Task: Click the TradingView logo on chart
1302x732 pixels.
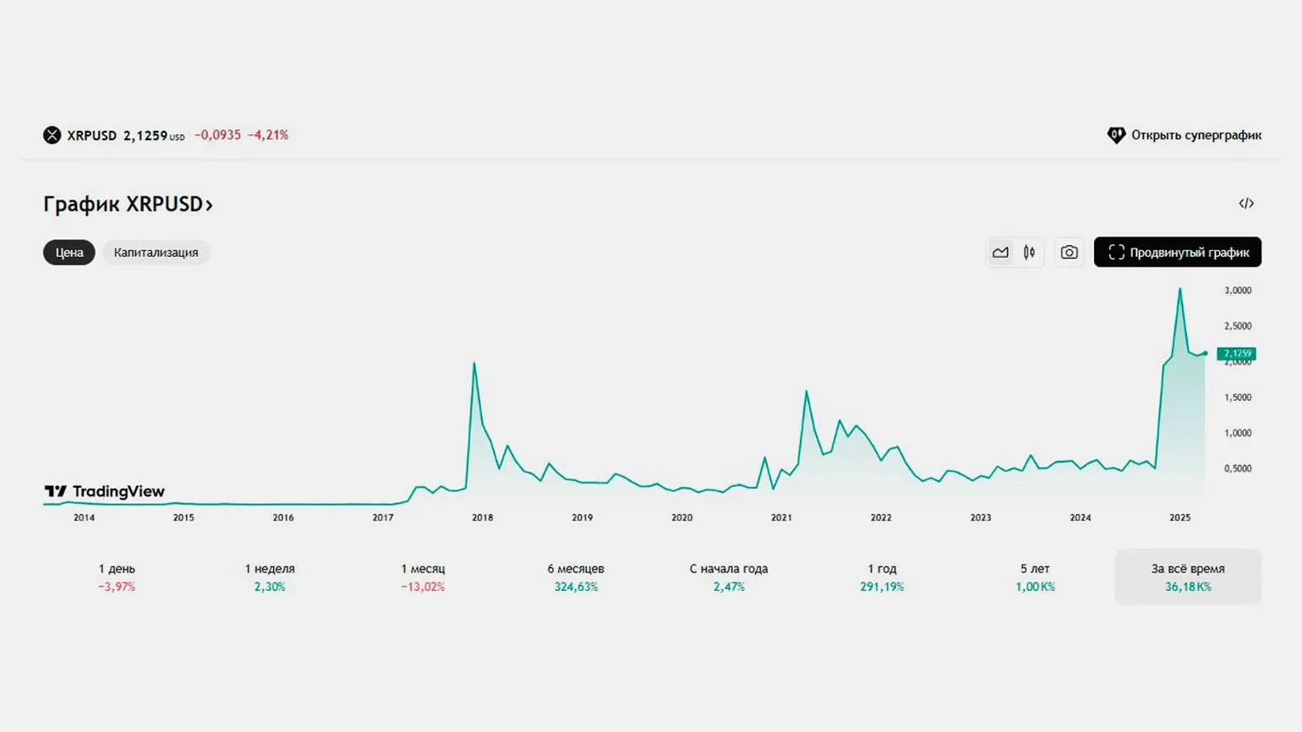Action: (105, 492)
